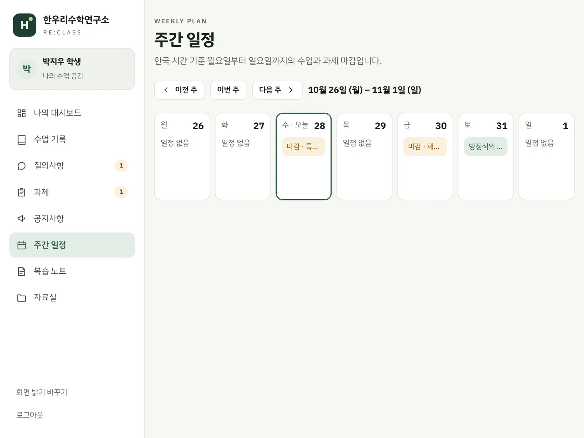This screenshot has height=438, width=584.
Task: Click the document icon beside 복습 노트
Action: pos(22,271)
